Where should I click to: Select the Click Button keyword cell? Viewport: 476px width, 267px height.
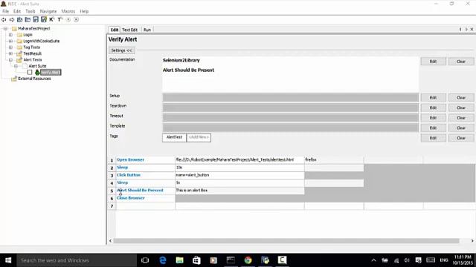pyautogui.click(x=145, y=175)
